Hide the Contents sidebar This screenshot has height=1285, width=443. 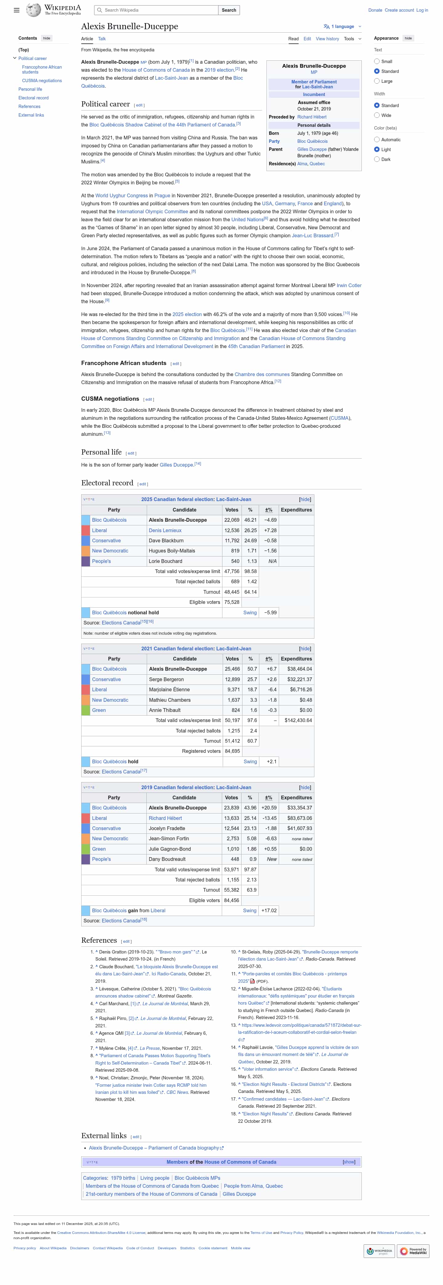pyautogui.click(x=46, y=38)
